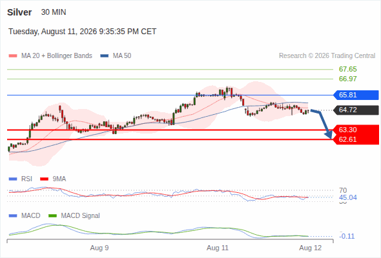Screen dimensions: 381x258
Task: Click the 63.30 red support label
Action: (347, 130)
